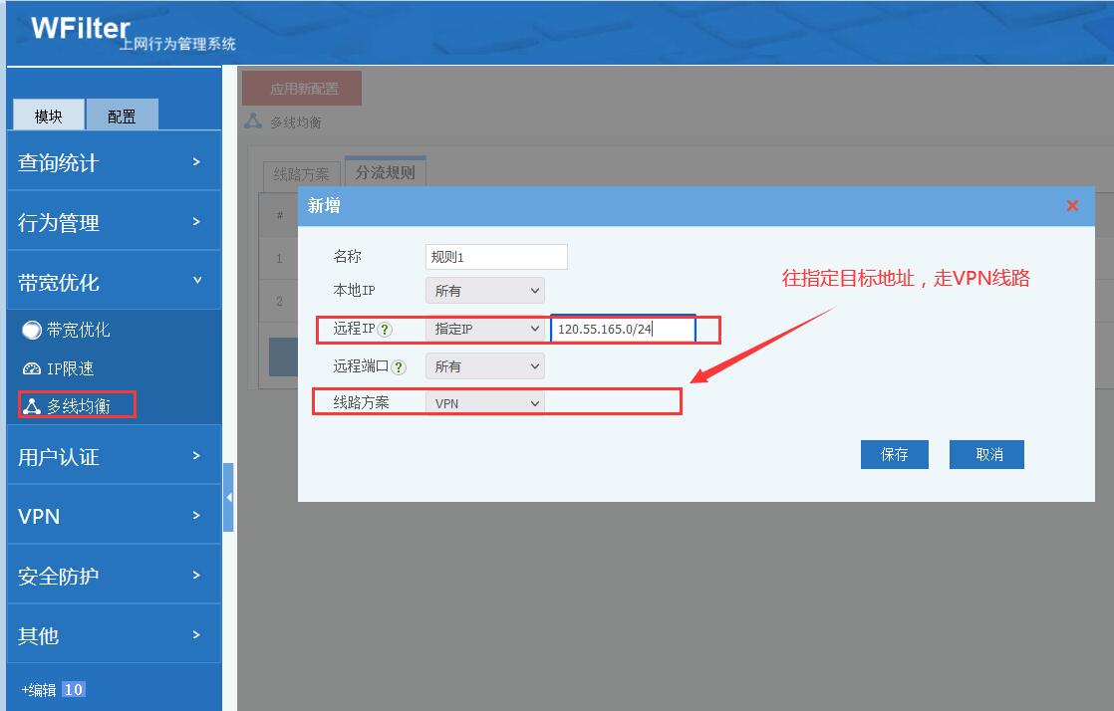Viewport: 1114px width, 711px height.
Task: Click the help icon next to 远程IP
Action: pos(385,330)
